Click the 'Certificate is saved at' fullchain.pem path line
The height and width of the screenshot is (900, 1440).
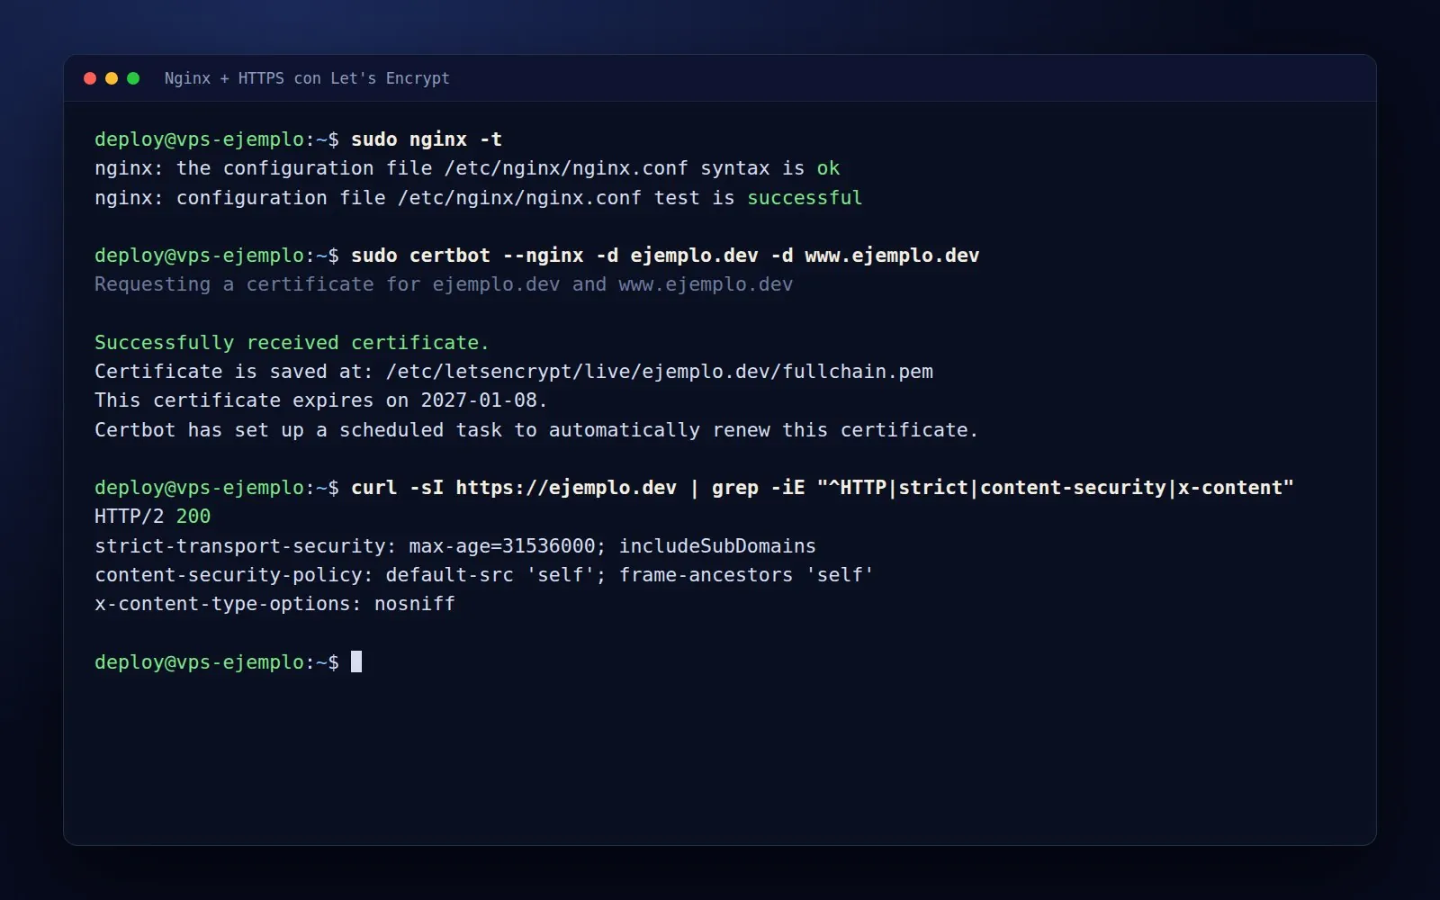tap(514, 372)
